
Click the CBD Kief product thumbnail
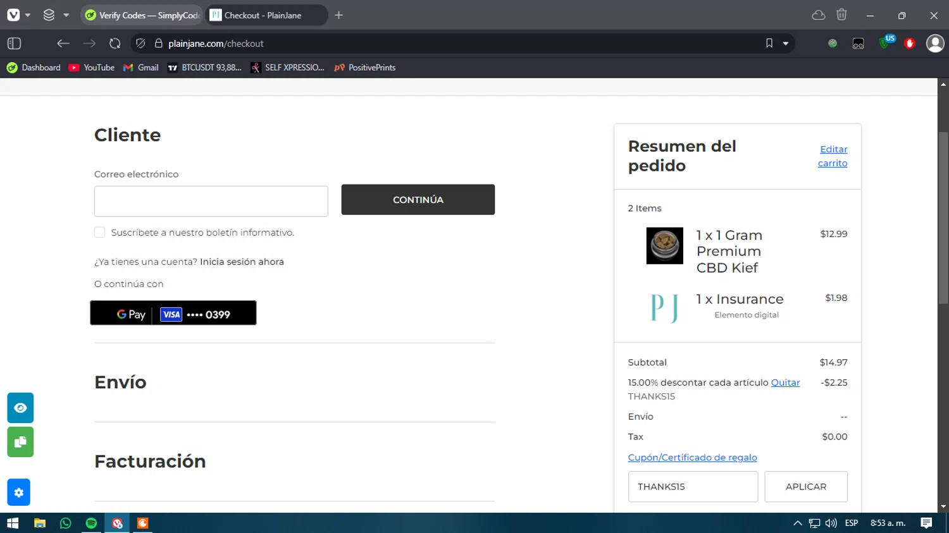[664, 245]
